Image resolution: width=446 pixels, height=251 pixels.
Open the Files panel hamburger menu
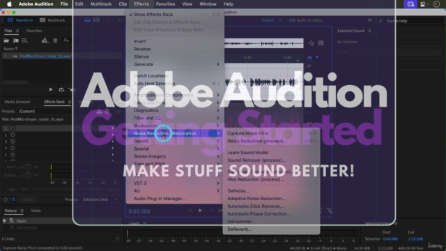coord(17,31)
